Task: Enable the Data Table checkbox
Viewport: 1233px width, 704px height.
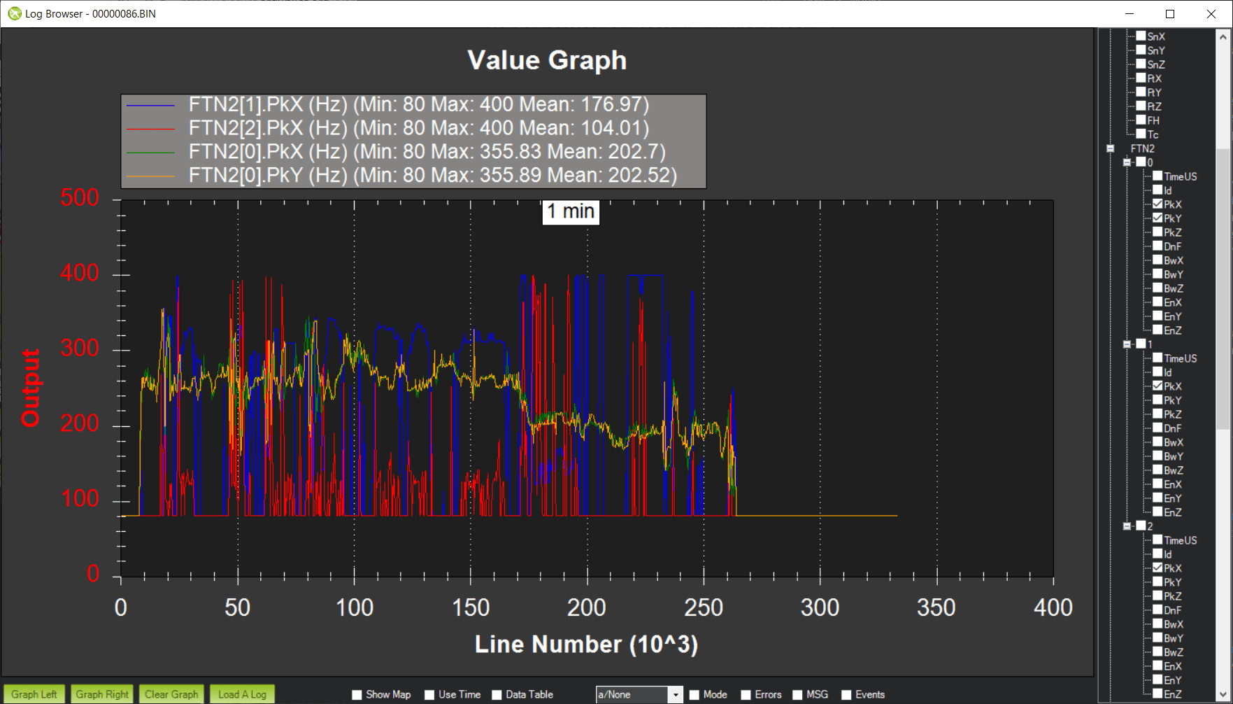Action: (497, 694)
